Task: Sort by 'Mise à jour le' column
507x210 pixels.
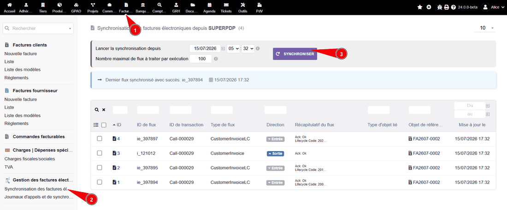Action: (x=472, y=125)
